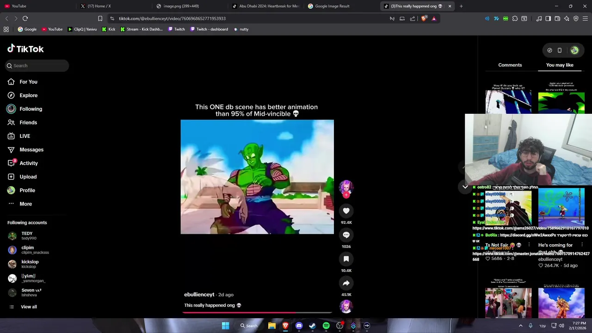Screen dimensions: 592x333
Task: Open ClipQ | Yanivu bookmark
Action: [82, 29]
